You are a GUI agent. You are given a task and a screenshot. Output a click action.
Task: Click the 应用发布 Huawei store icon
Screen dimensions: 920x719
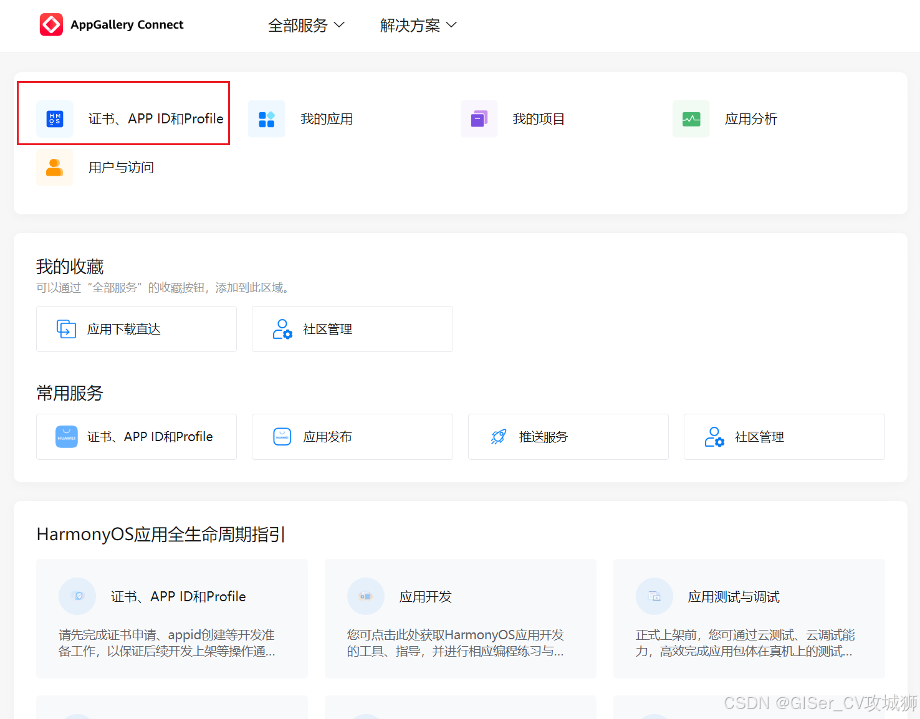coord(282,437)
